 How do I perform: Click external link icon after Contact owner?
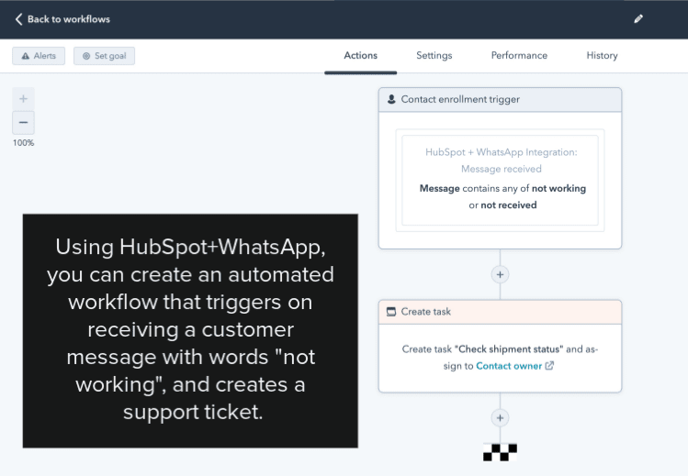coord(549,366)
